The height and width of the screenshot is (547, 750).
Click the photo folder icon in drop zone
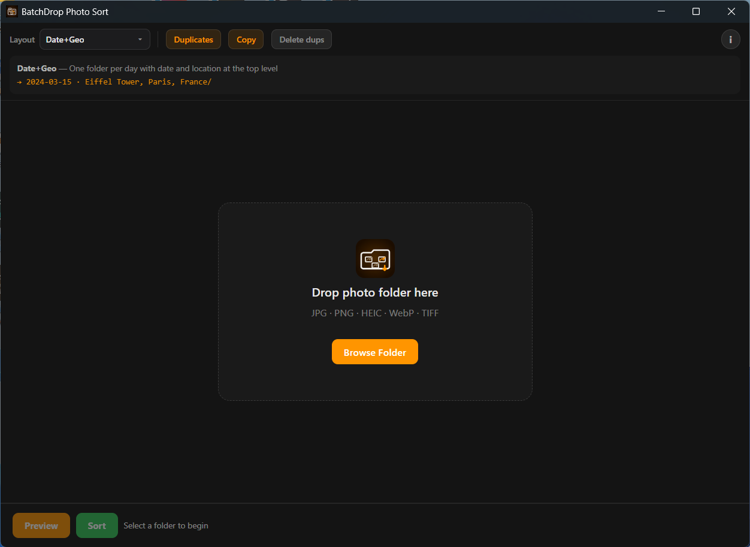(375, 259)
